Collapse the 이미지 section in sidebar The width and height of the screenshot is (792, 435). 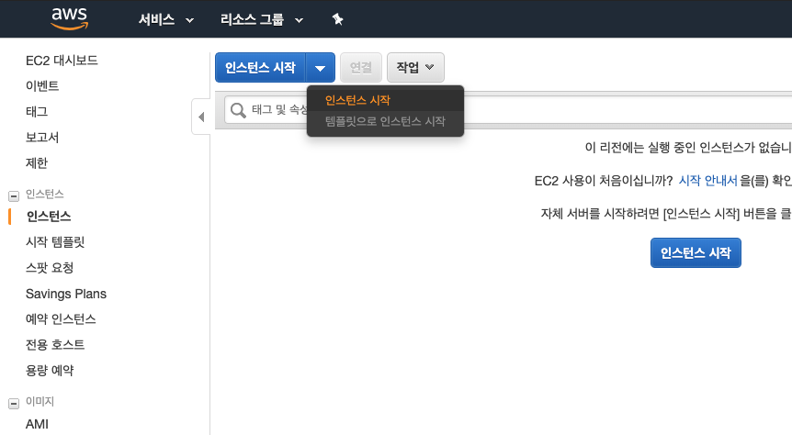[13, 402]
